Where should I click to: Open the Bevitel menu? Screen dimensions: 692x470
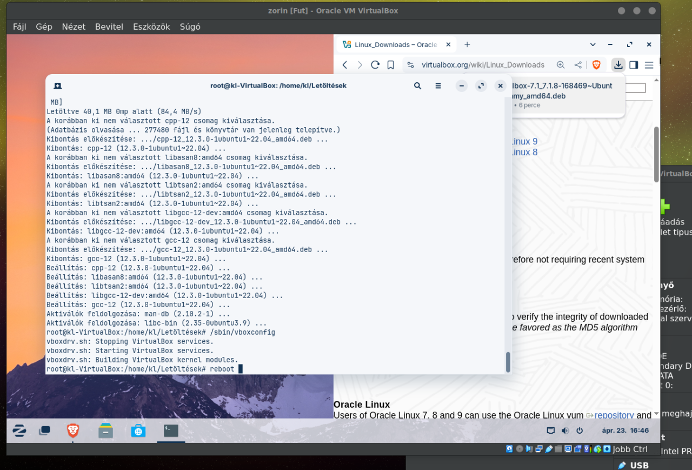point(109,27)
